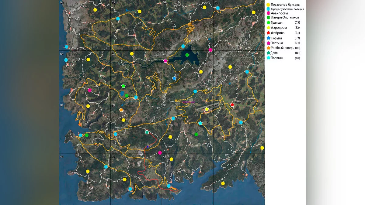Screen dimensions: 365x205
Task: Select legend label "Фабрика"
Action: (278, 33)
